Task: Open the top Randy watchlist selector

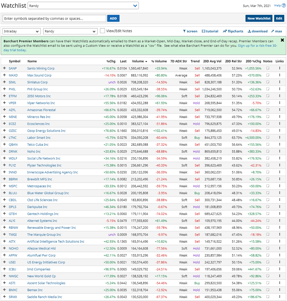Action: 83,5
